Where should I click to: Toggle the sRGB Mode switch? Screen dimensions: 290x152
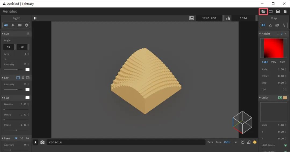[x=285, y=145]
